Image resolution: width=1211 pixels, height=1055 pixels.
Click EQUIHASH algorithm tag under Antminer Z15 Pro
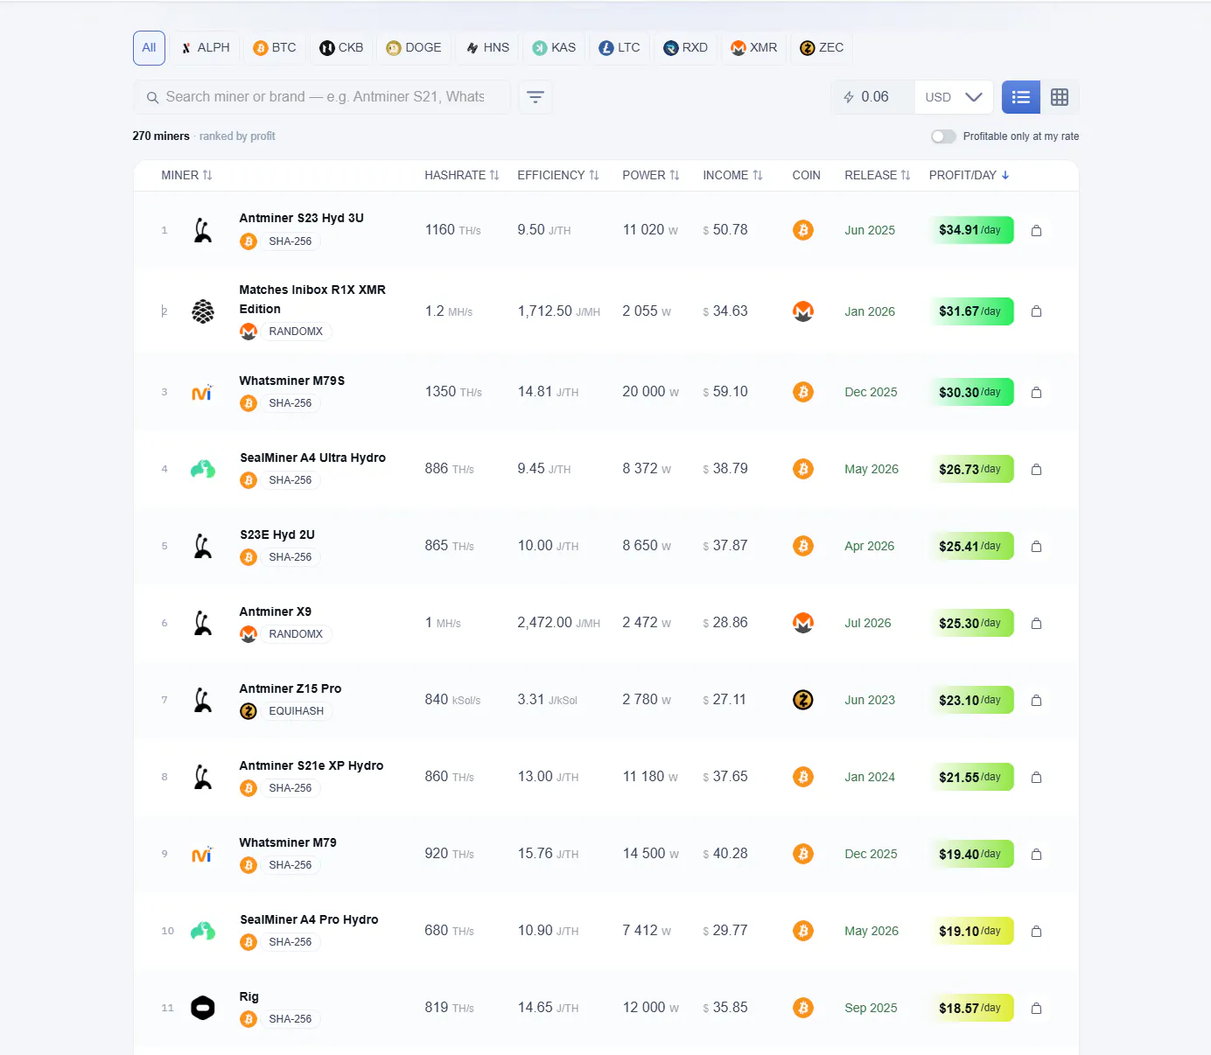296,711
